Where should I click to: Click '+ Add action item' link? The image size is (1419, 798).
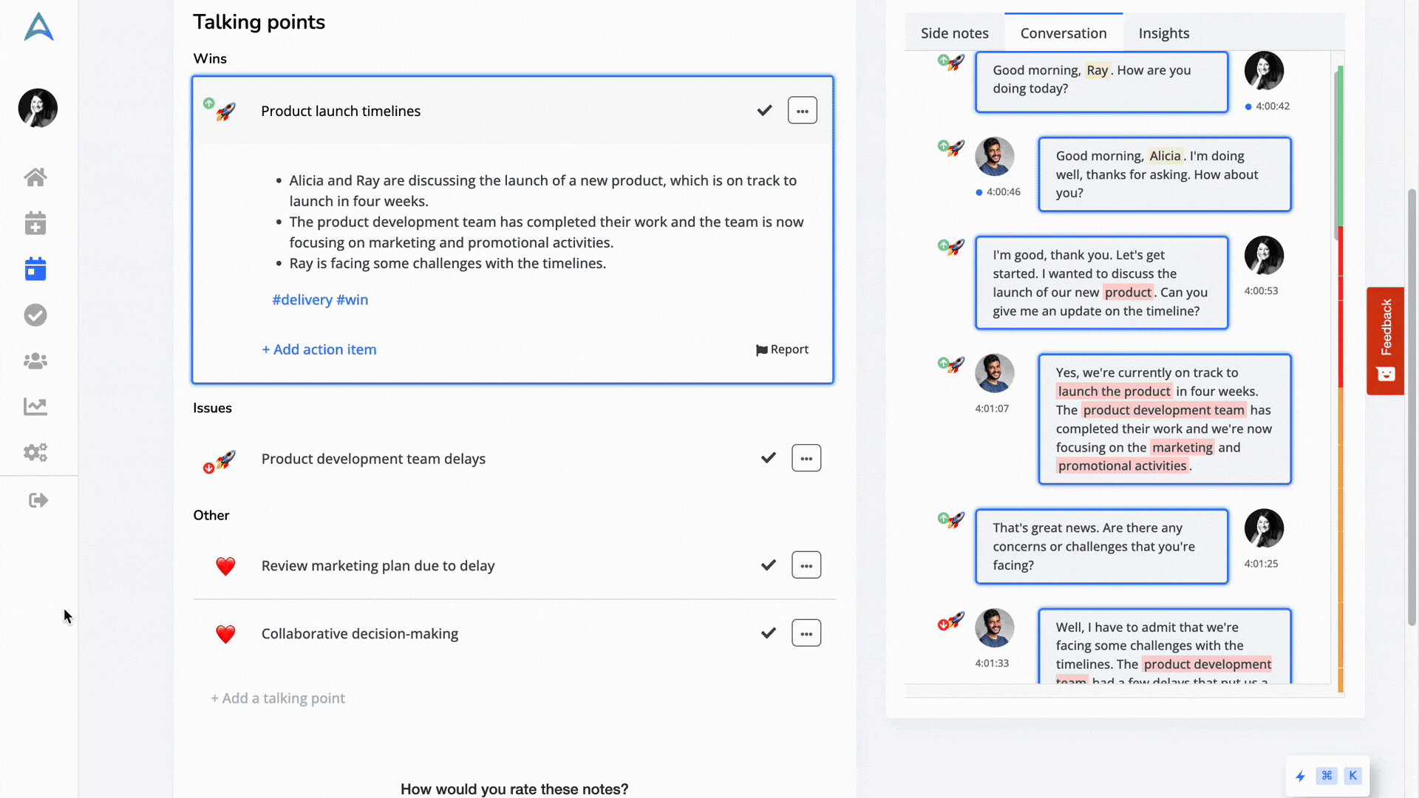(x=319, y=349)
